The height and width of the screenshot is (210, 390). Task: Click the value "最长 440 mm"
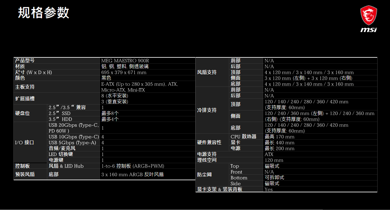pyautogui.click(x=280, y=143)
